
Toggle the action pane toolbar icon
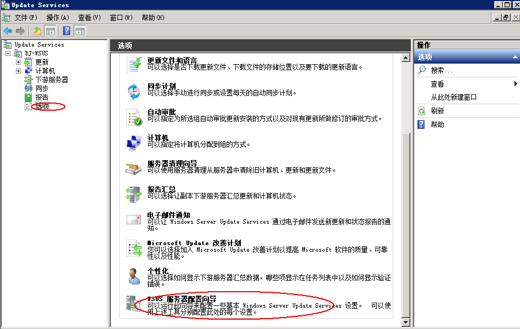click(x=80, y=31)
